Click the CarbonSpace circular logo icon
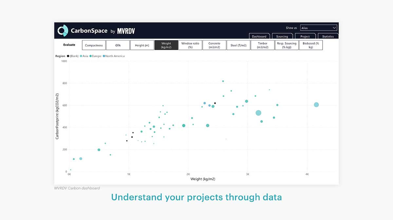The image size is (393, 220). tap(62, 30)
